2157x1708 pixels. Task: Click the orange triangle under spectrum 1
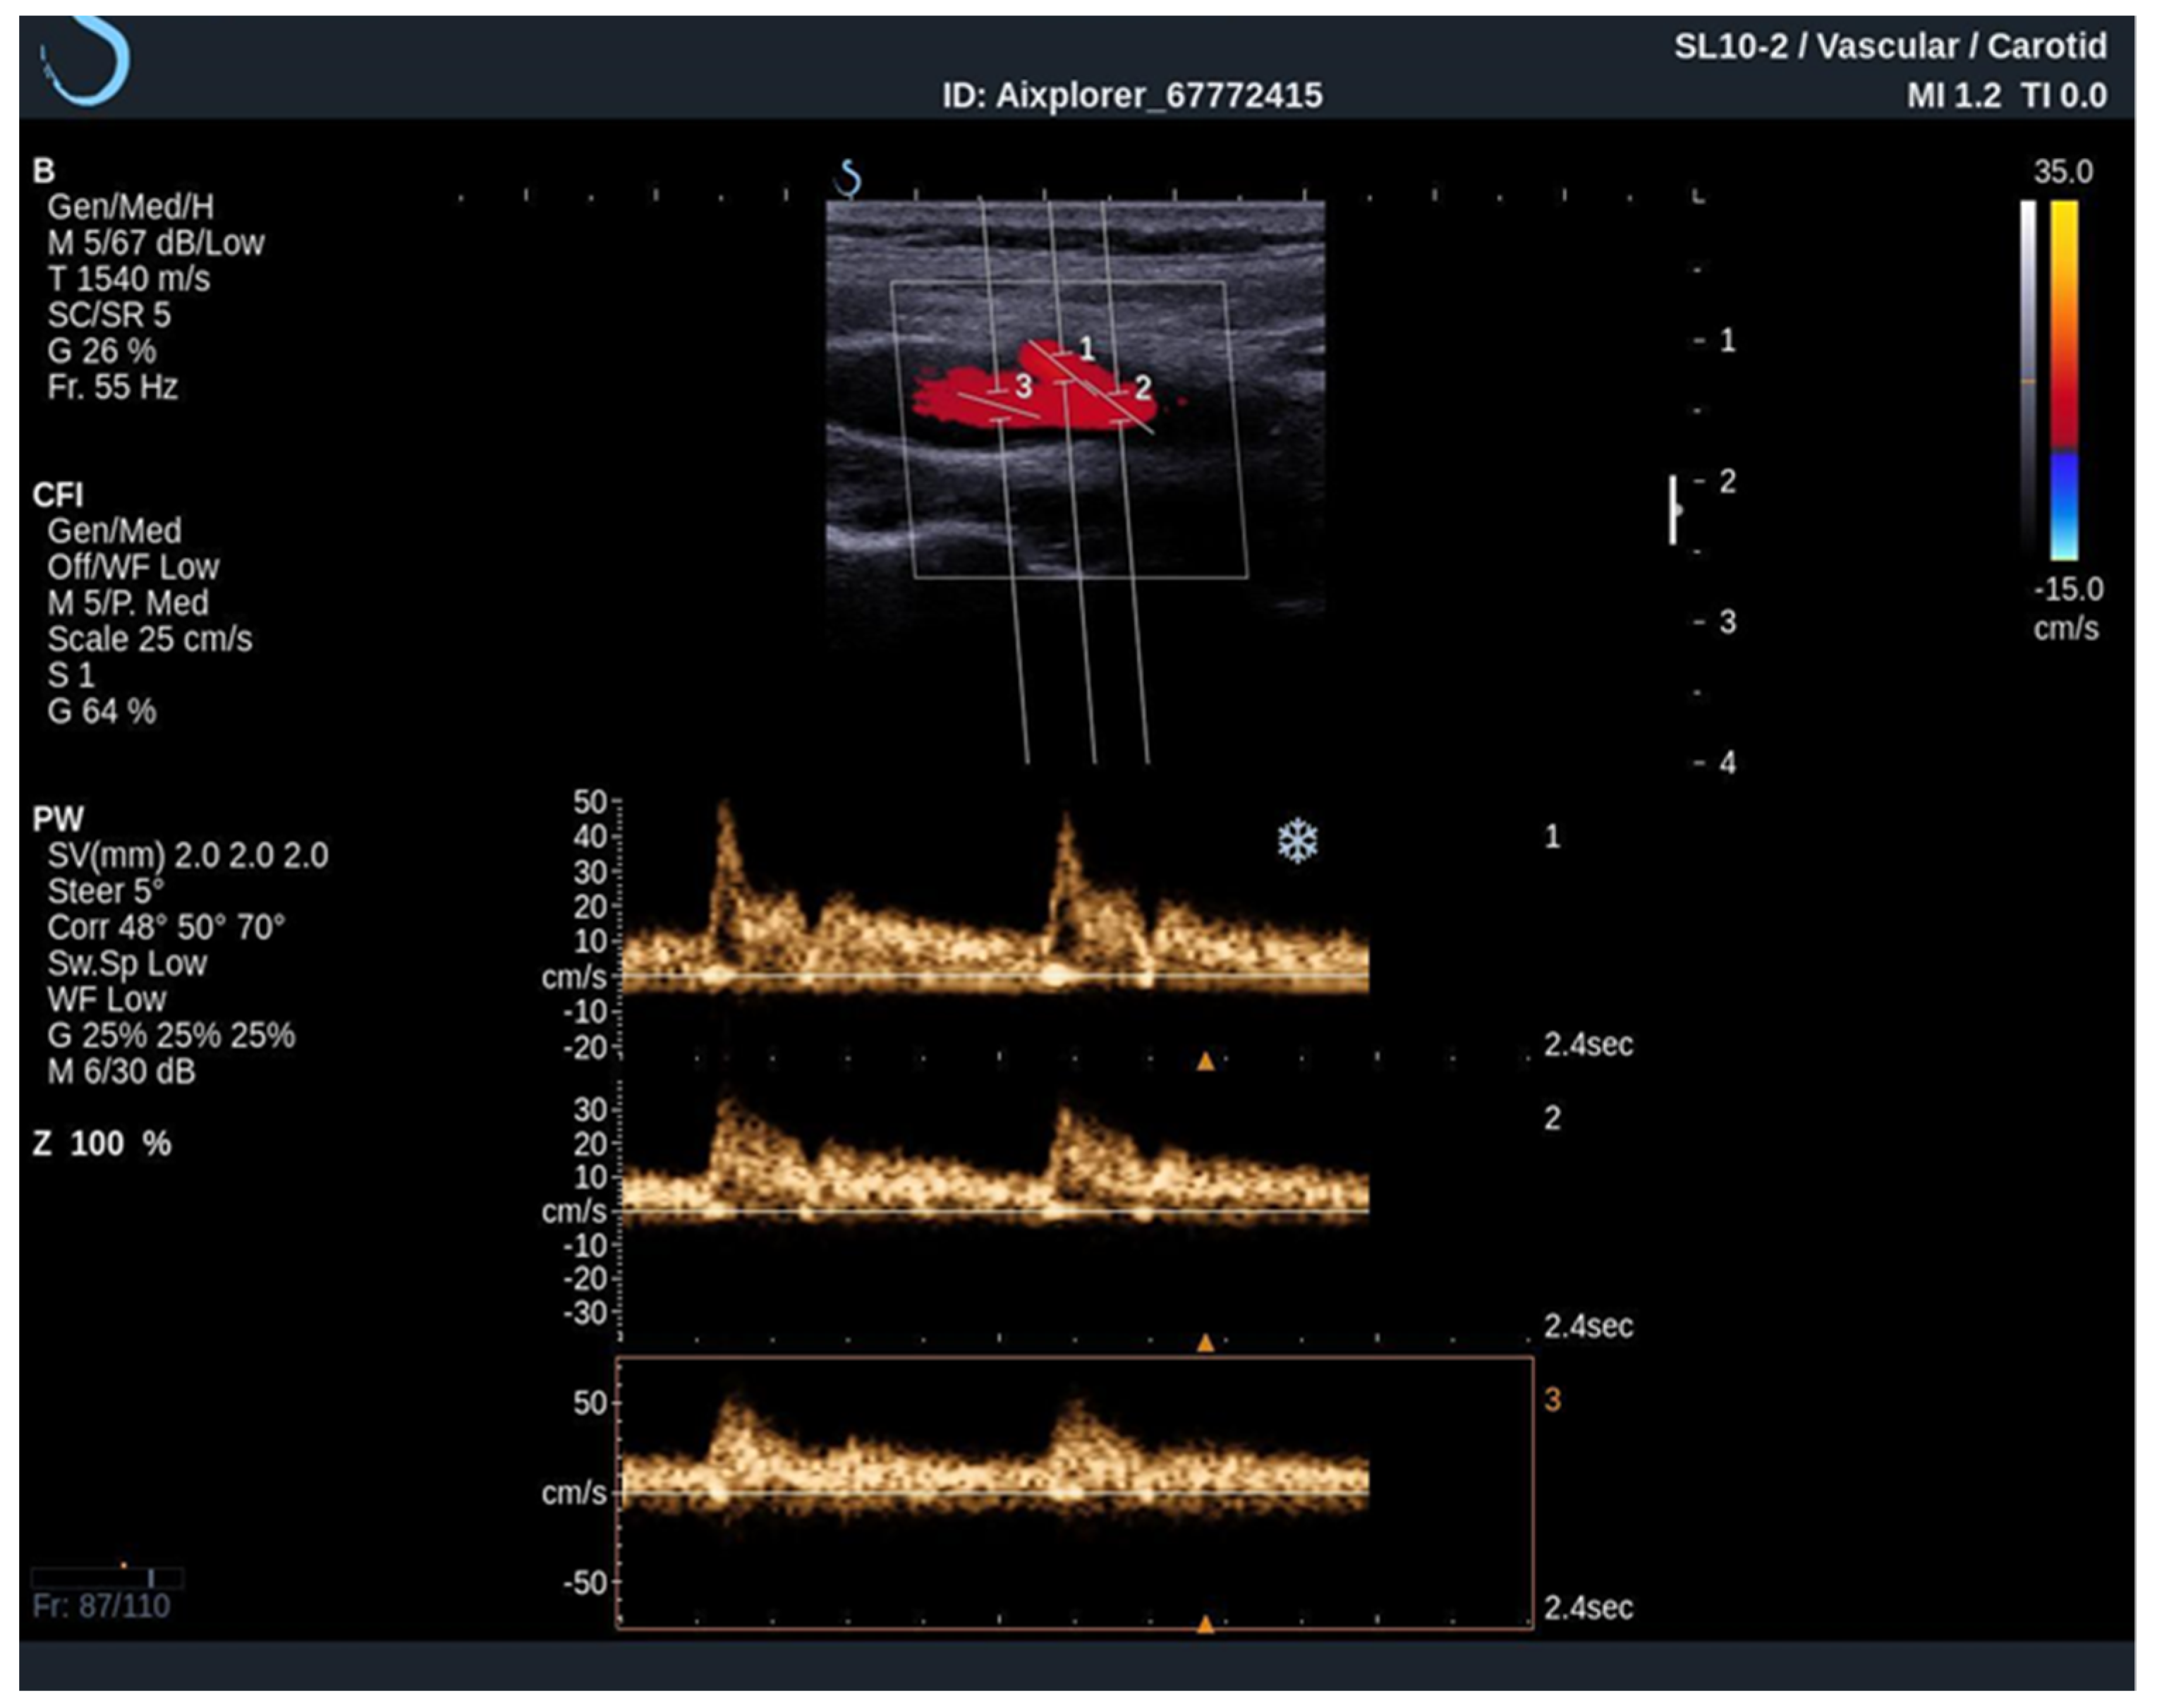pyautogui.click(x=1205, y=1062)
